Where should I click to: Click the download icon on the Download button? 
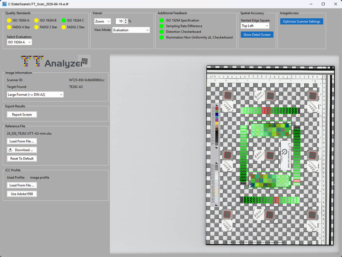(10, 150)
